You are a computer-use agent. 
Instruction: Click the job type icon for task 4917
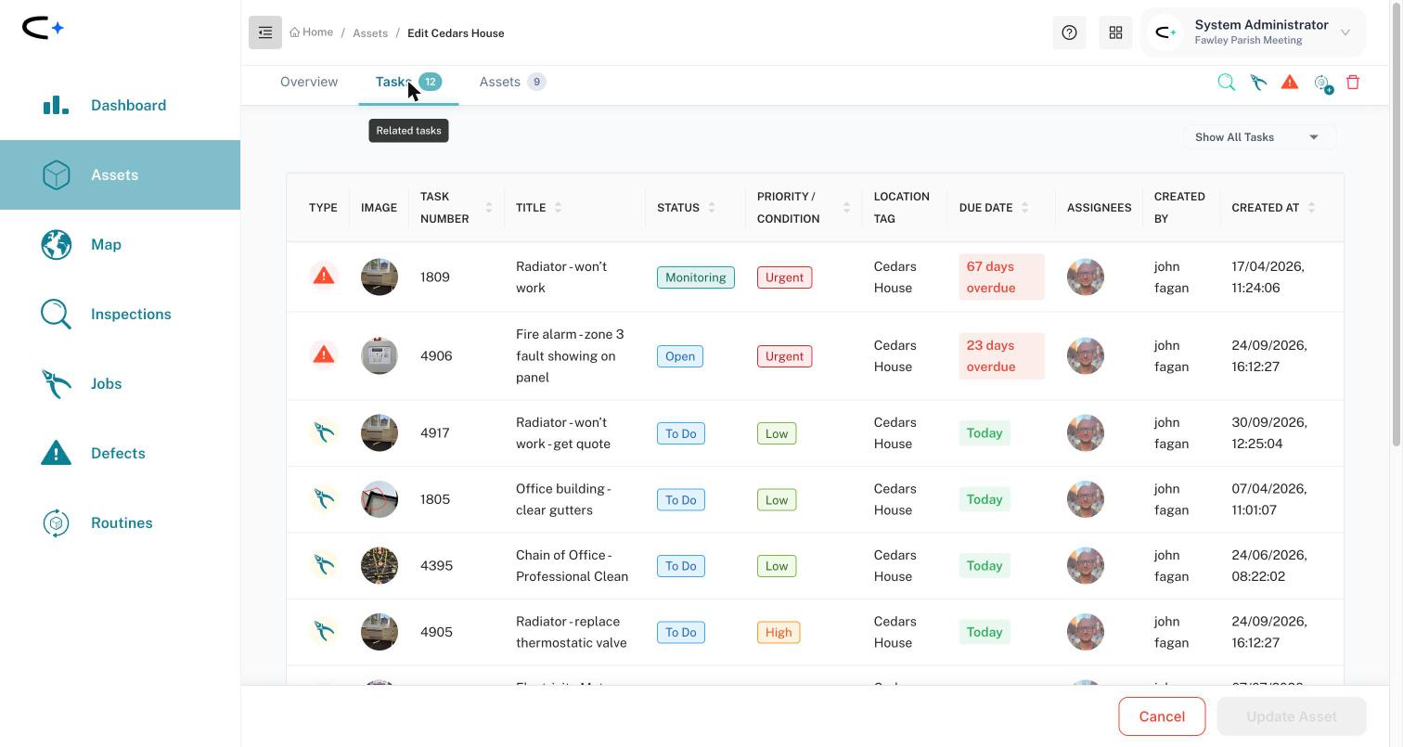(x=324, y=432)
